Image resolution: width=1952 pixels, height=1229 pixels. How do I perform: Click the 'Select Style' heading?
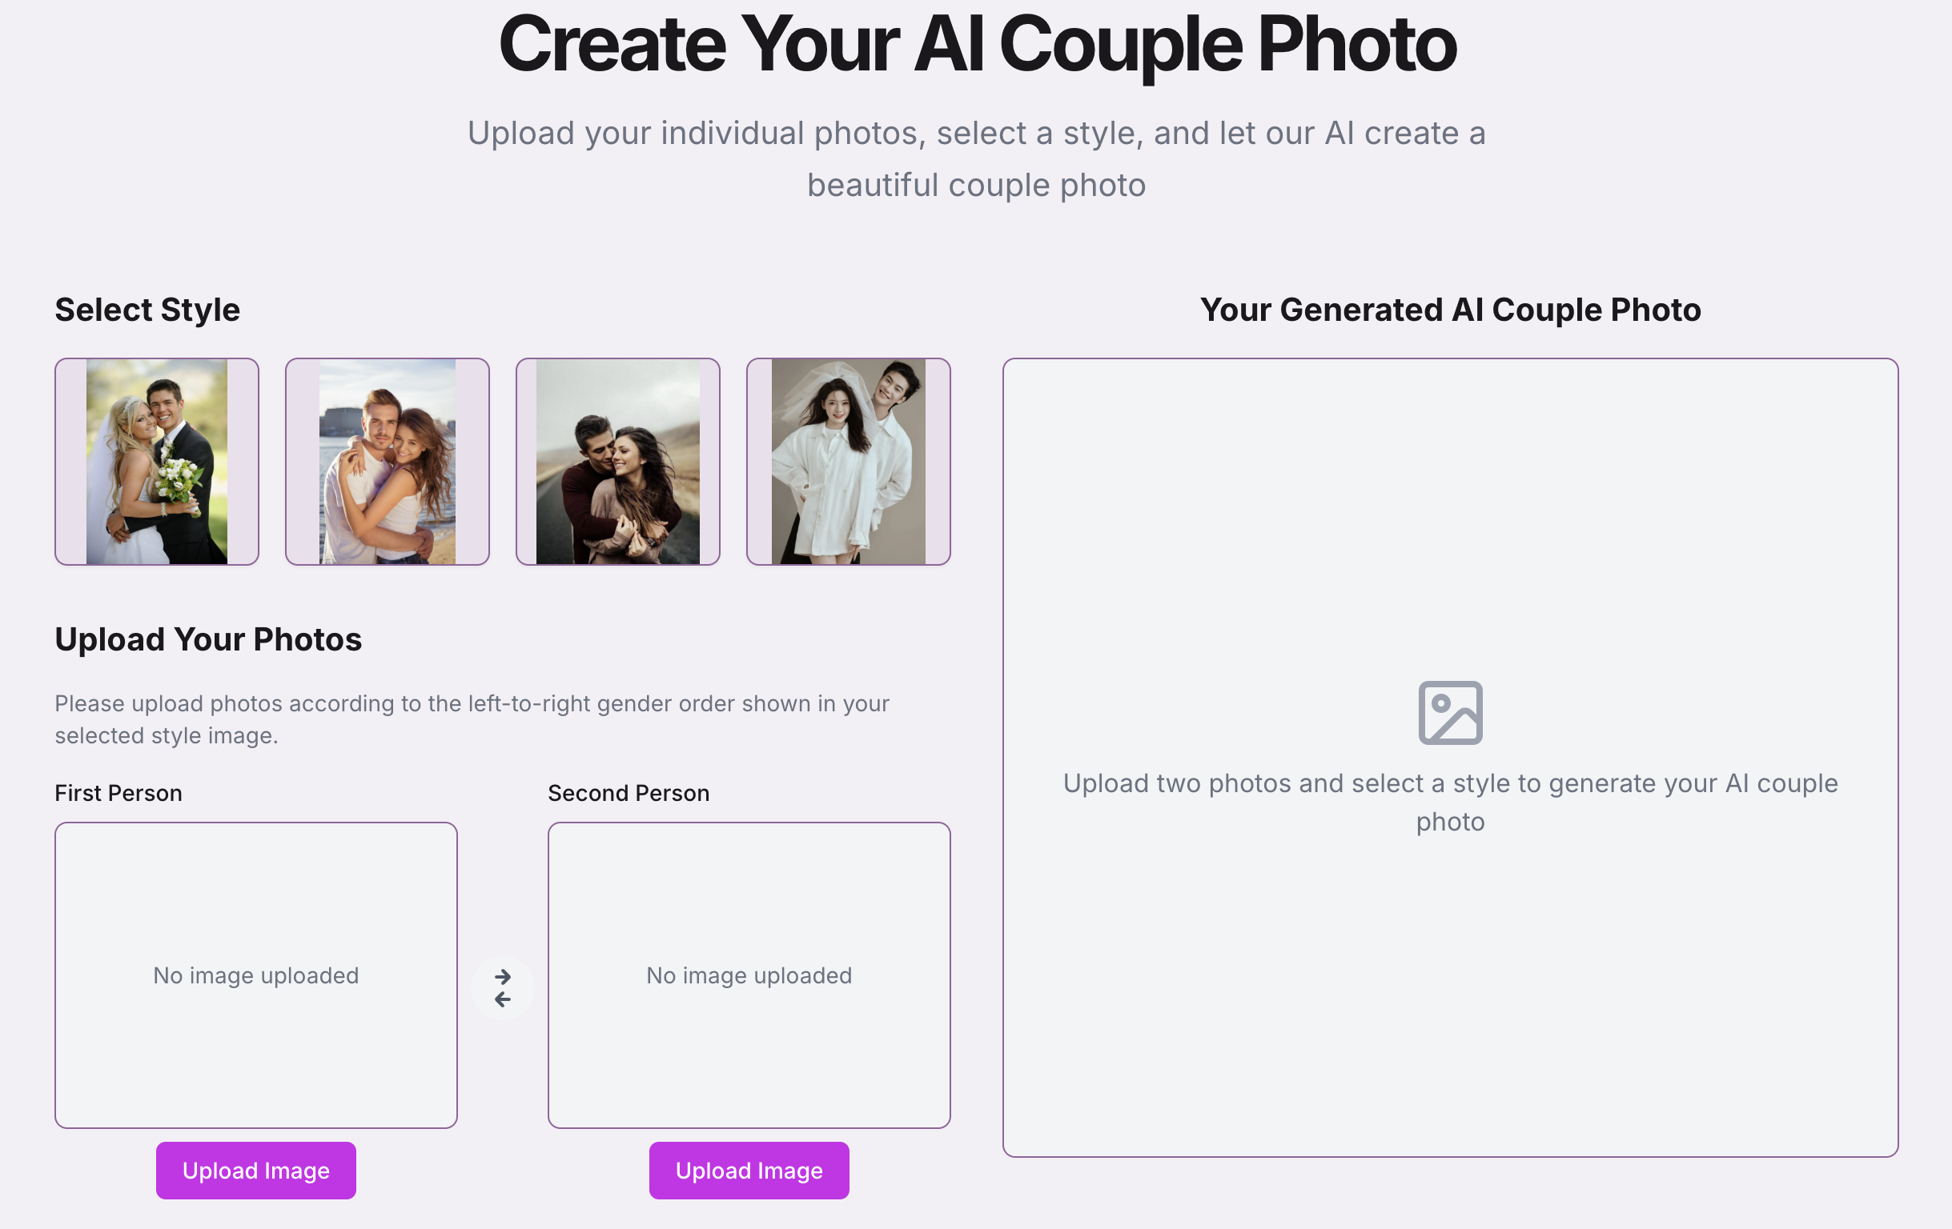click(x=147, y=310)
